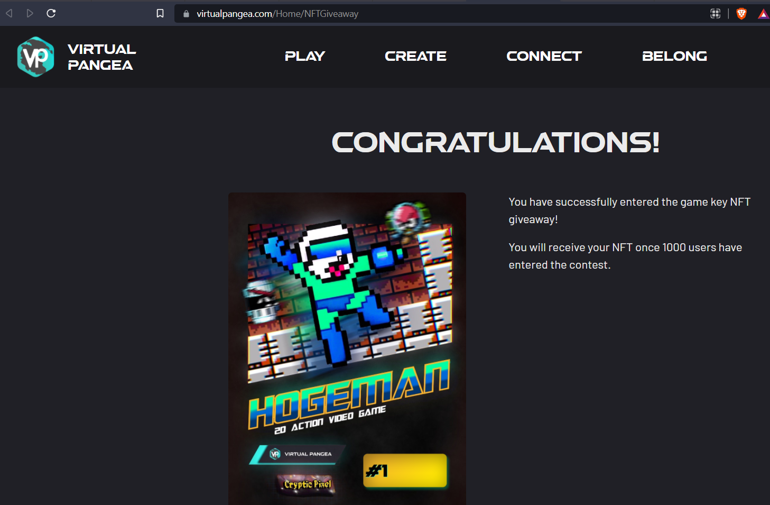Open the CREATE menu
Image resolution: width=770 pixels, height=505 pixels.
pyautogui.click(x=415, y=56)
